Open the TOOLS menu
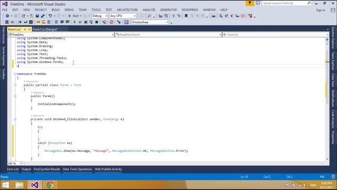The image size is (337, 190). tap(96, 10)
